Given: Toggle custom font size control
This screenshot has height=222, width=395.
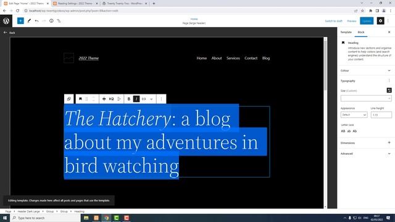Looking at the screenshot, I should tap(389, 90).
